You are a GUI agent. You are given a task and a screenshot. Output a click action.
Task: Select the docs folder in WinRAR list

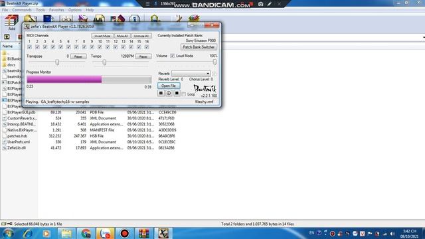[9, 65]
